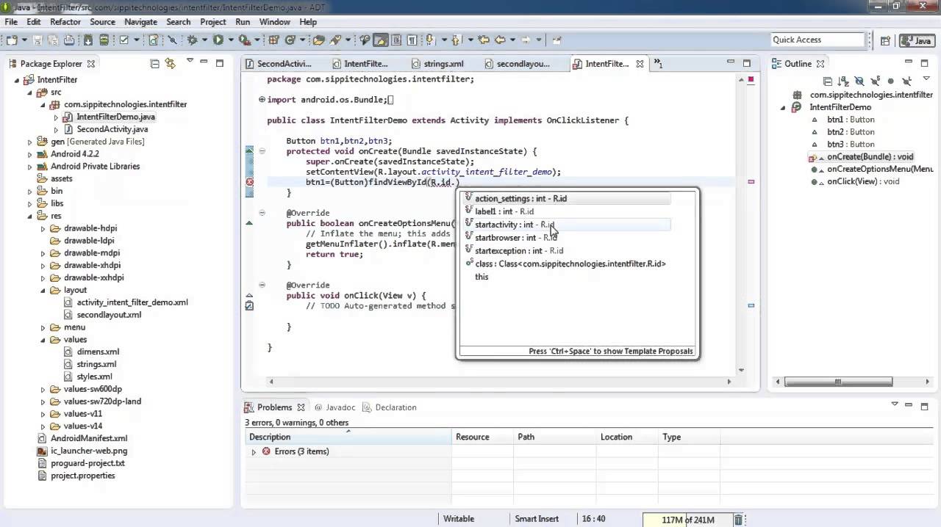The width and height of the screenshot is (941, 527).
Task: Click the Outline horizontal scrollbar thumb
Action: (838, 382)
